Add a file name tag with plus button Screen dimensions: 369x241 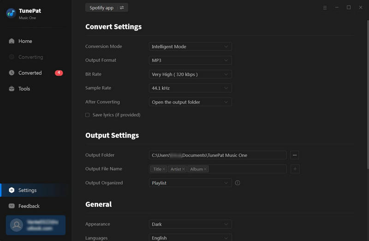pyautogui.click(x=295, y=169)
